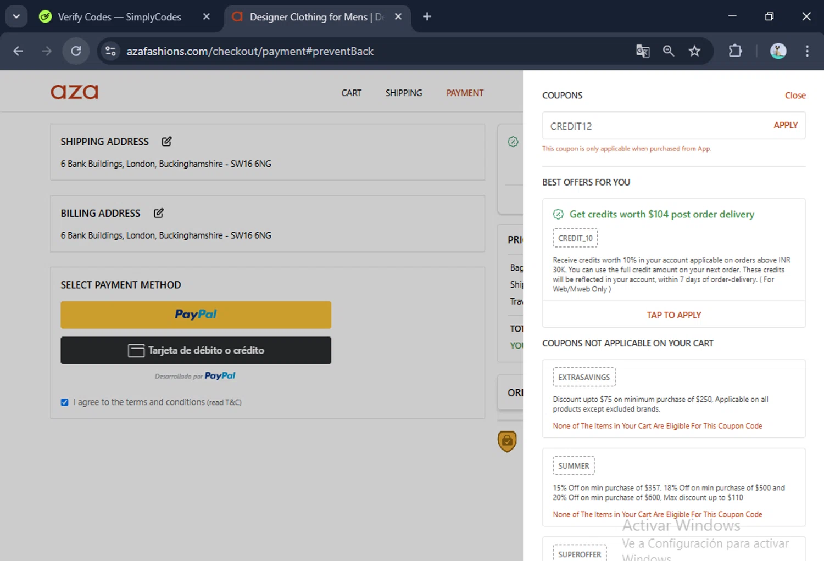Pay with the PayPal button
824x561 pixels.
pos(196,315)
